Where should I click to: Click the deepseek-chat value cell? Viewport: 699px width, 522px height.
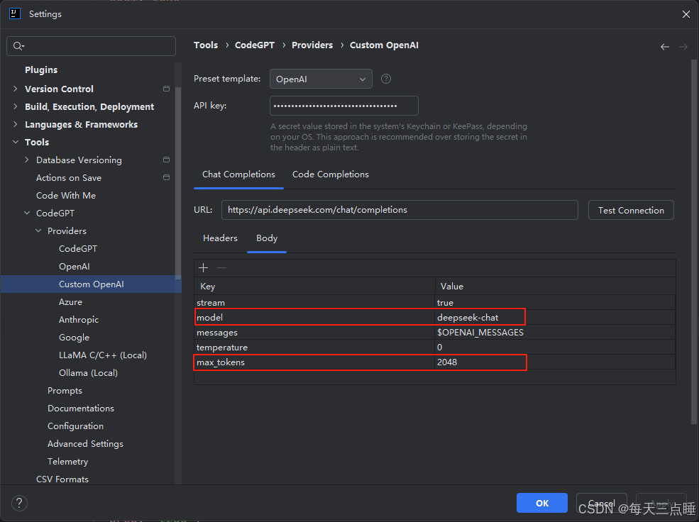pyautogui.click(x=555, y=317)
